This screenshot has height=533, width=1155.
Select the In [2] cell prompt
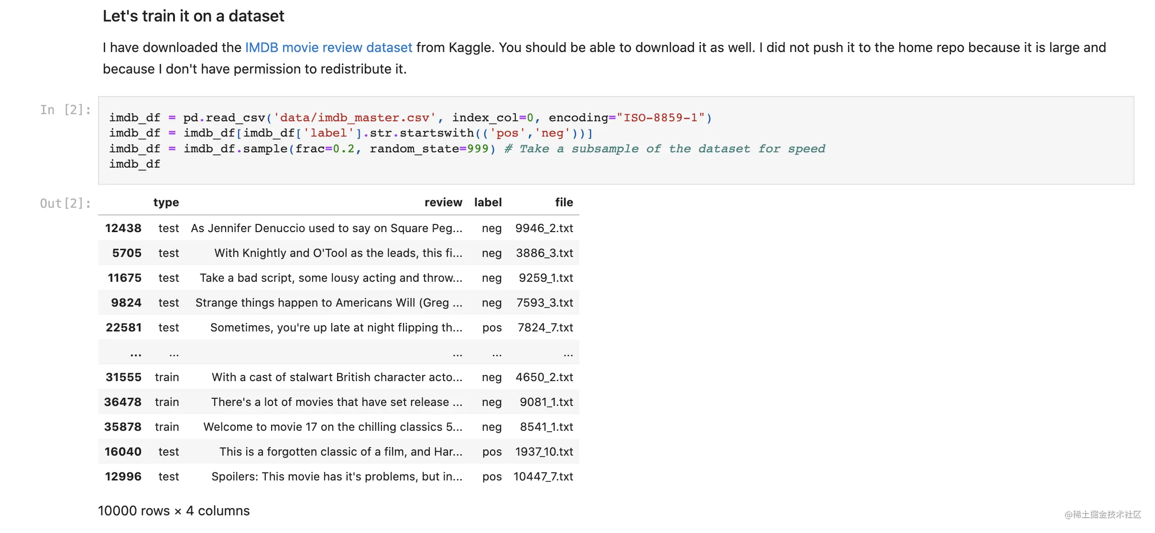tap(65, 110)
